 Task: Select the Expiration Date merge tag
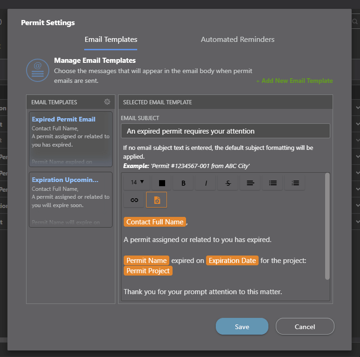click(232, 261)
